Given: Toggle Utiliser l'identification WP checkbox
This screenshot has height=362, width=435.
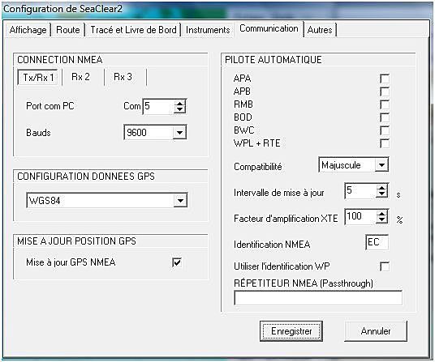Looking at the screenshot, I should tap(385, 266).
